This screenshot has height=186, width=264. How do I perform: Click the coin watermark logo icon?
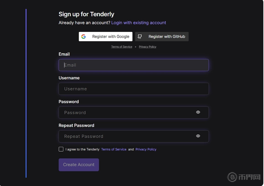point(232,177)
